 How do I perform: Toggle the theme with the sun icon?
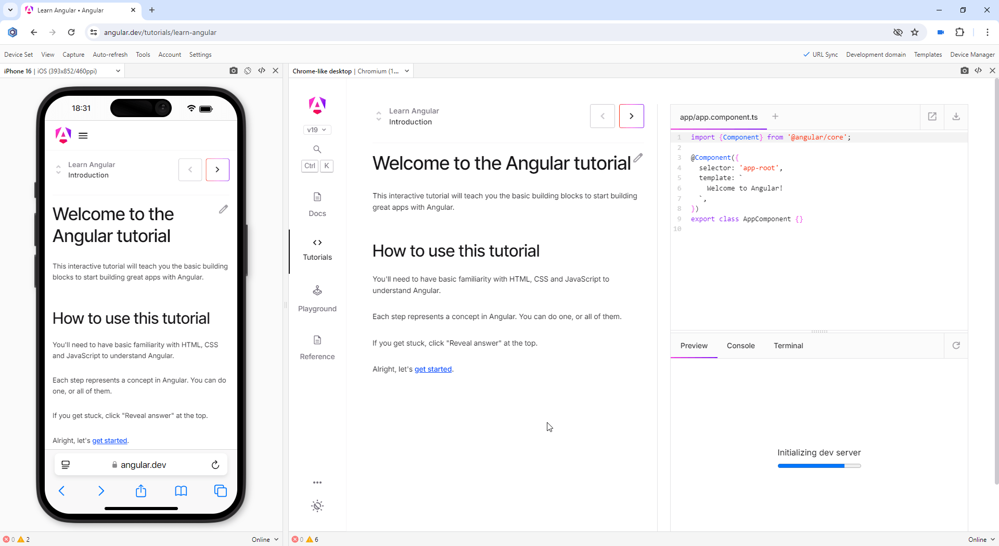pyautogui.click(x=317, y=505)
